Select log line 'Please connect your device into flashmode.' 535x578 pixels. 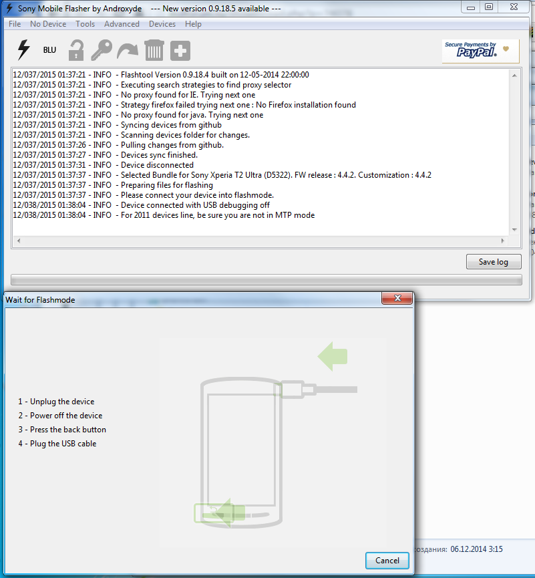144,195
